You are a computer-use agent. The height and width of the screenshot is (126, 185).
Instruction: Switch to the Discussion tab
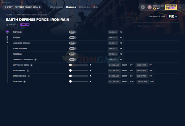[144, 26]
